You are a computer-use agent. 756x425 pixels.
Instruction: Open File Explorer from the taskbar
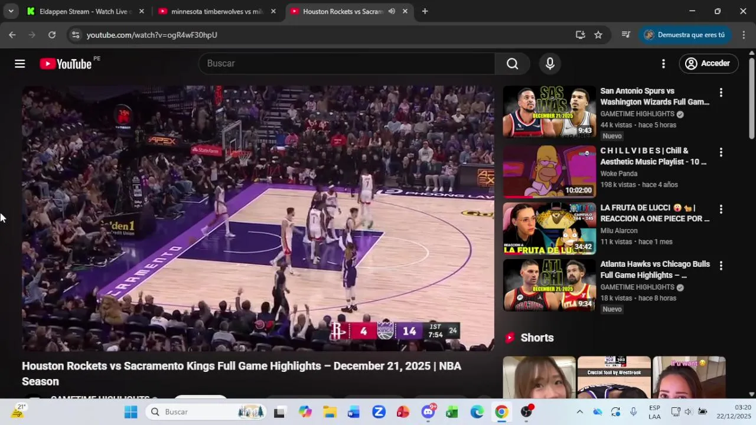pyautogui.click(x=330, y=412)
